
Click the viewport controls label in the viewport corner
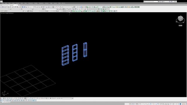[x=7, y=13]
